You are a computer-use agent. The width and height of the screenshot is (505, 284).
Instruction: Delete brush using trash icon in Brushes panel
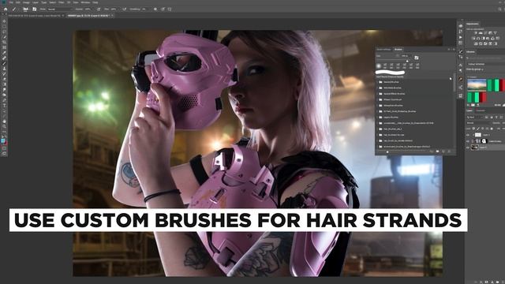(x=449, y=151)
